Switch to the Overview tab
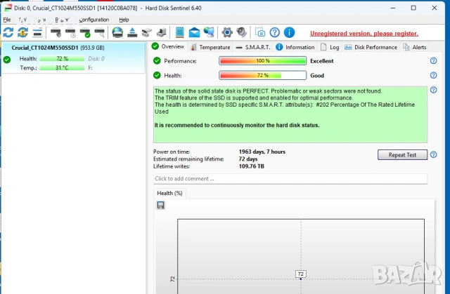The height and width of the screenshot is (294, 450). tap(169, 46)
